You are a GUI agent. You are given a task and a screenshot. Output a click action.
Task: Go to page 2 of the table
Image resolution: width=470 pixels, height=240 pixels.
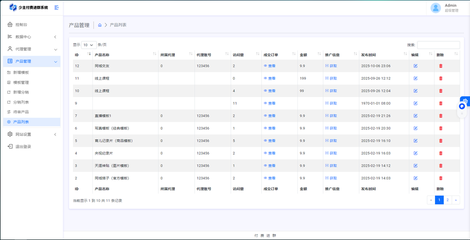[448, 200]
